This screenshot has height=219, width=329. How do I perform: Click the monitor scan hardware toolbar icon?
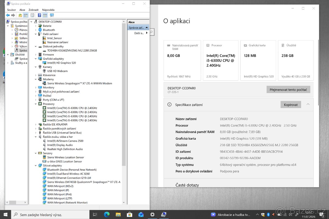(52, 15)
